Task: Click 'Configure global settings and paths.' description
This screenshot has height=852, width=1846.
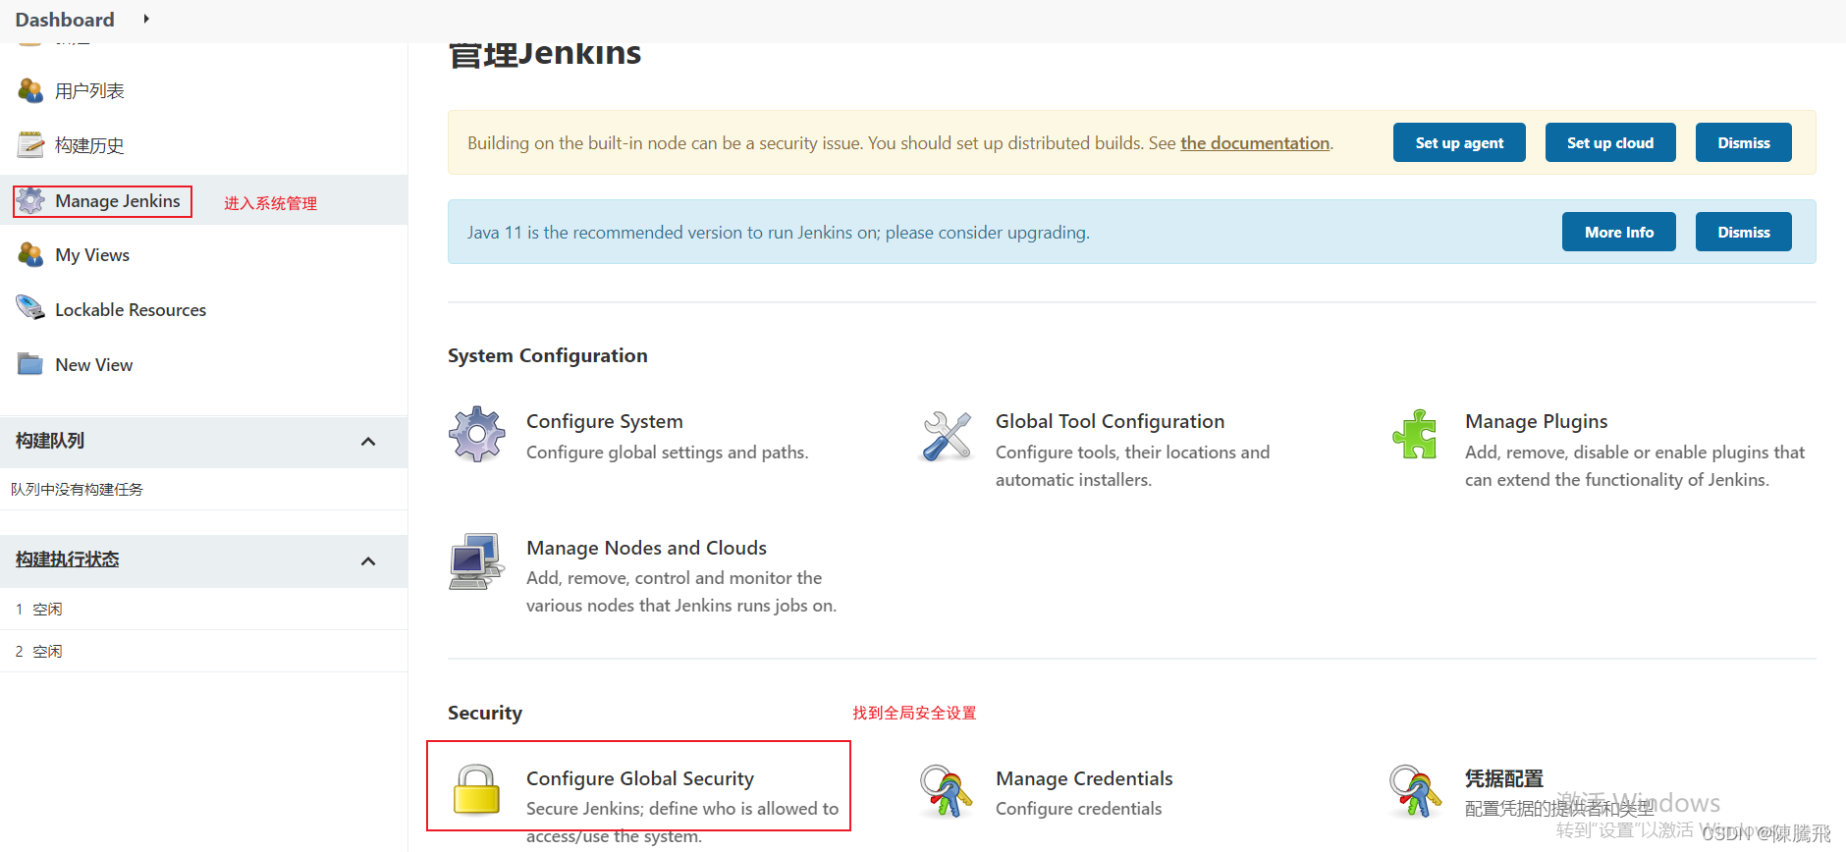Action: (668, 453)
